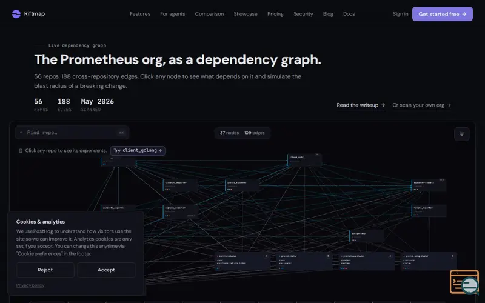Focus the Find repo search field
The width and height of the screenshot is (485, 303).
tap(72, 133)
